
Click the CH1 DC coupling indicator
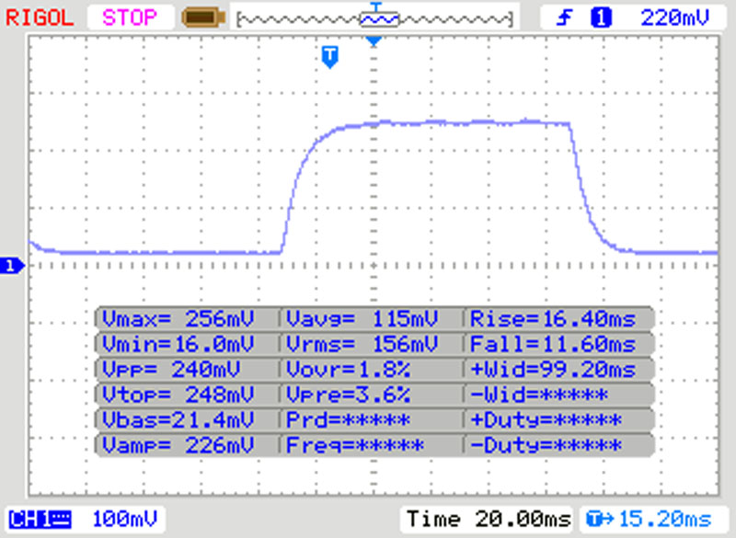tap(40, 520)
